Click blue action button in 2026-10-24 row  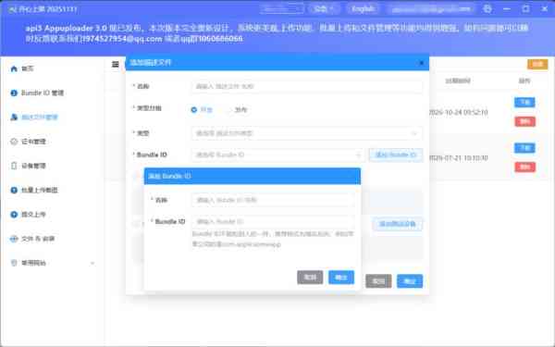click(x=524, y=103)
